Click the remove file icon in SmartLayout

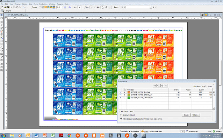pyautogui.click(x=159, y=85)
